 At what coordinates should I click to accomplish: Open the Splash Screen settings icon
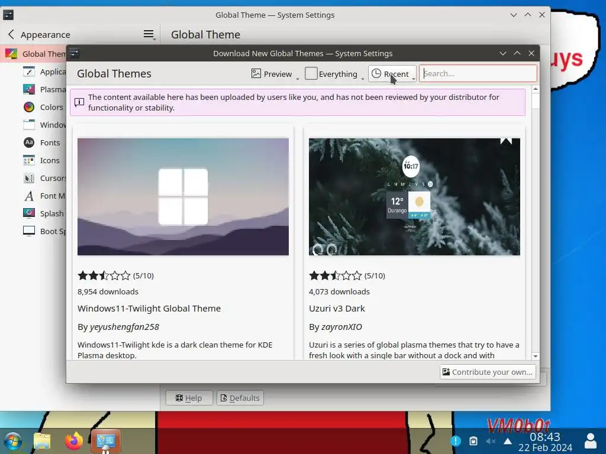[x=29, y=213]
